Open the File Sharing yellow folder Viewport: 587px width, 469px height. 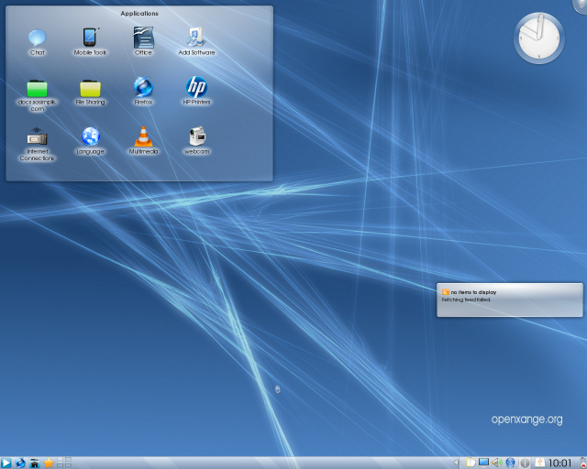90,89
